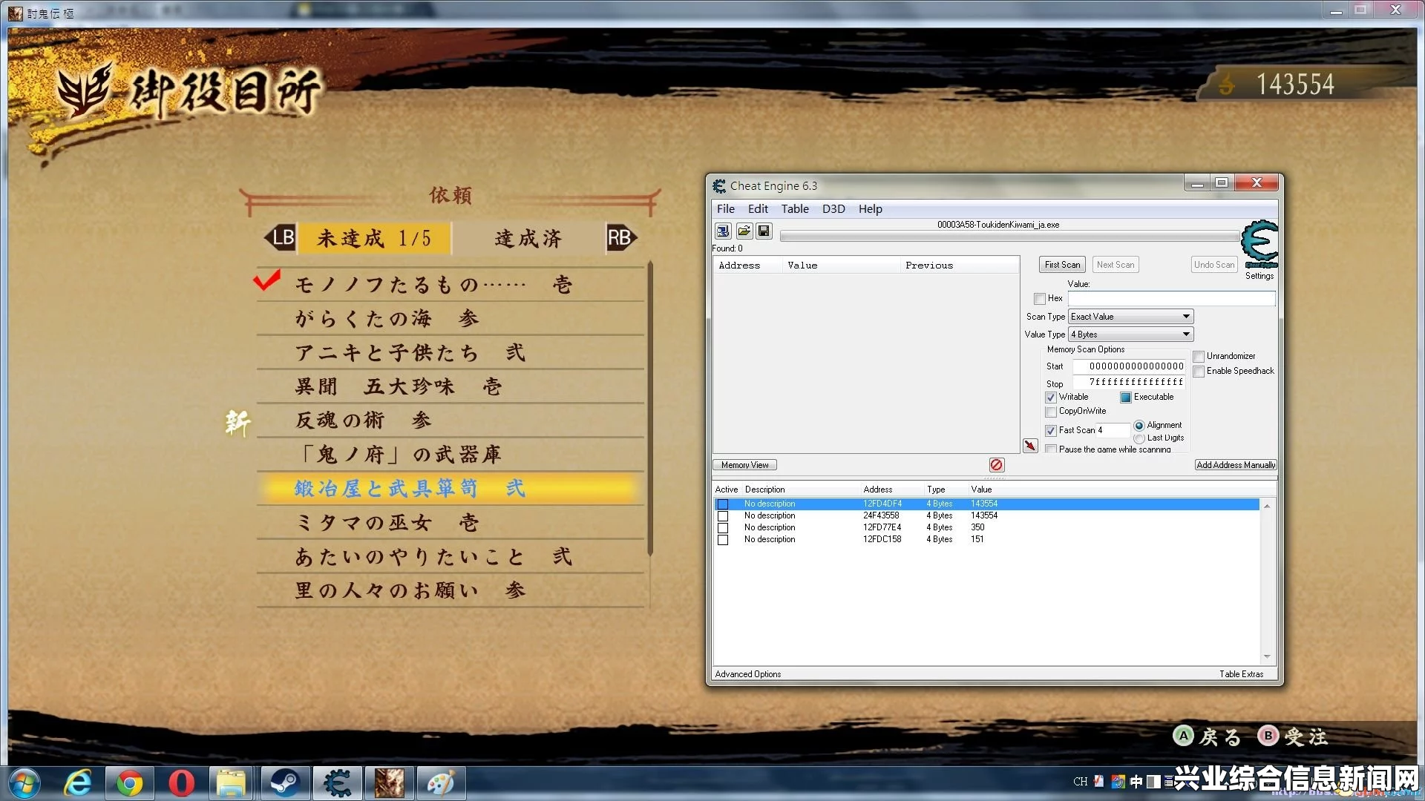Toggle the Executable checkbox
This screenshot has height=801, width=1425.
1126,398
